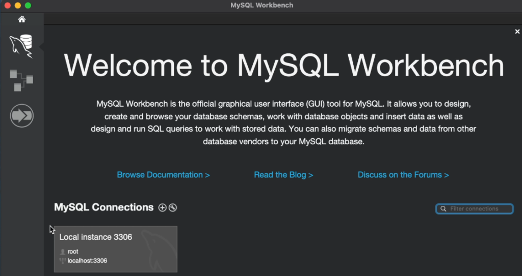Select the MySQL Connections dolphin sidebar icon
Screen dimensions: 522x276
pyautogui.click(x=21, y=46)
